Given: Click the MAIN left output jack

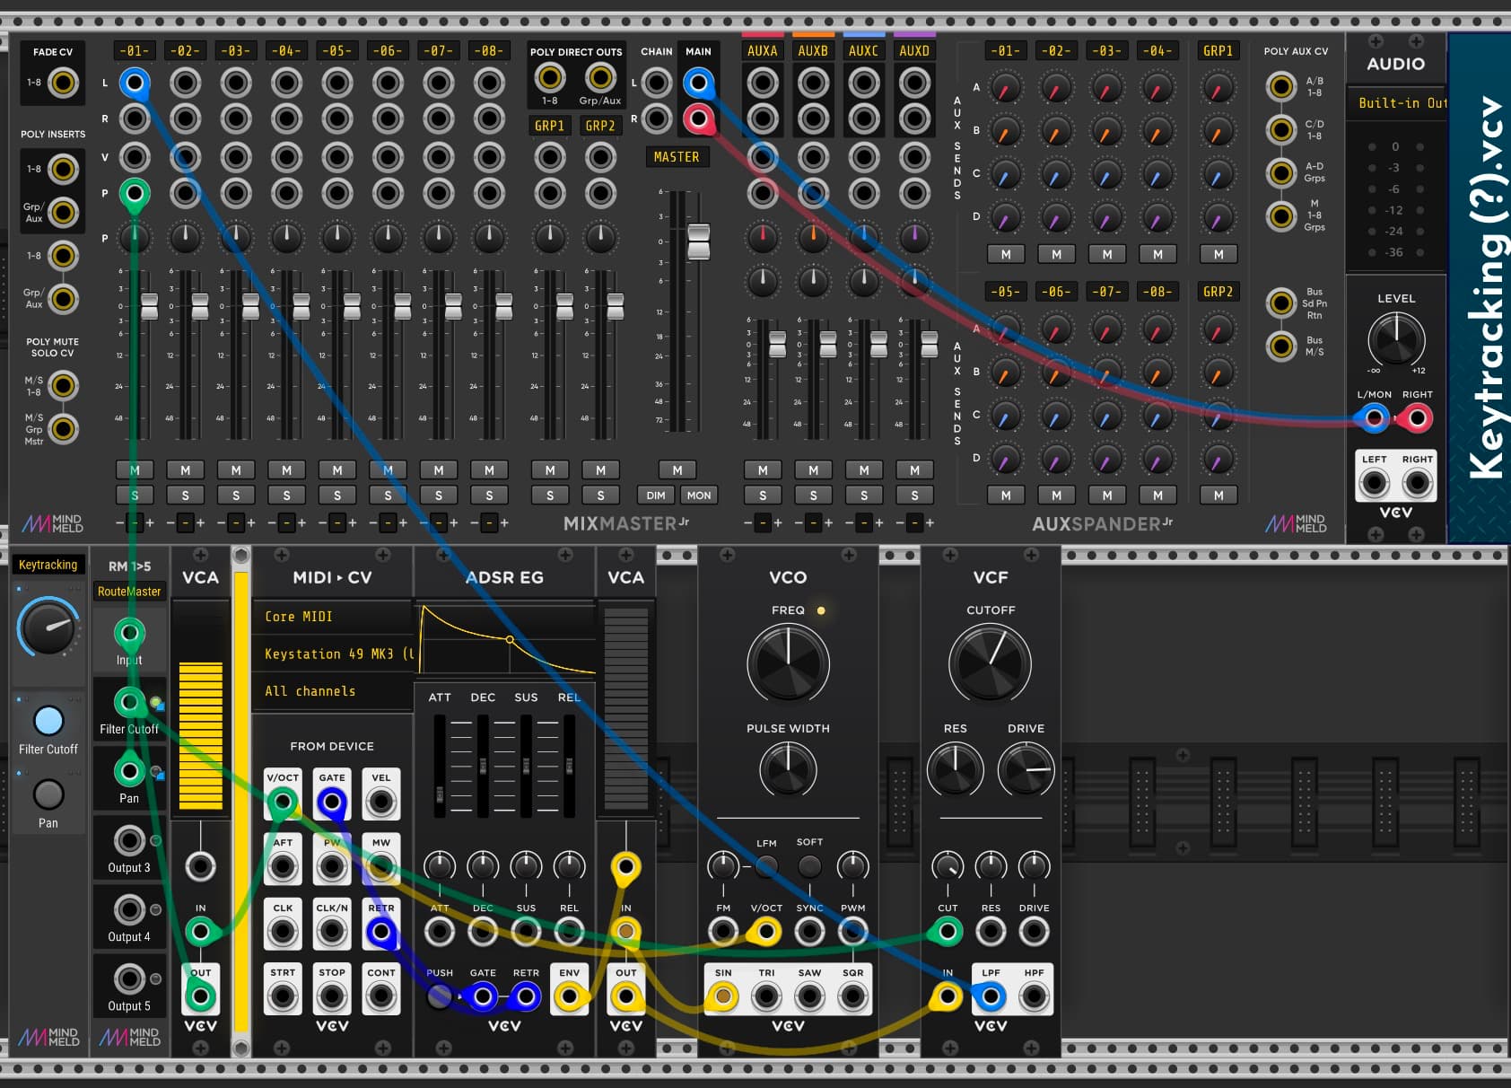Looking at the screenshot, I should pyautogui.click(x=699, y=83).
